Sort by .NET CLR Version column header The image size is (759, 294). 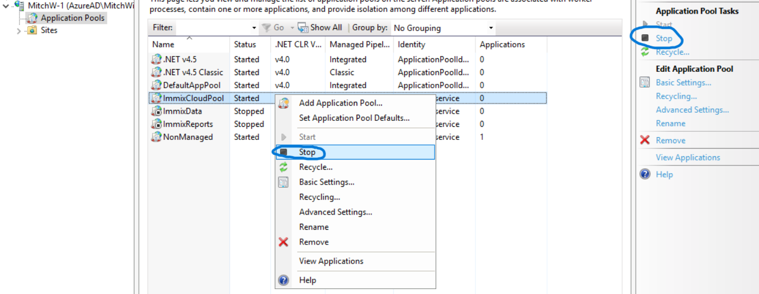[298, 45]
